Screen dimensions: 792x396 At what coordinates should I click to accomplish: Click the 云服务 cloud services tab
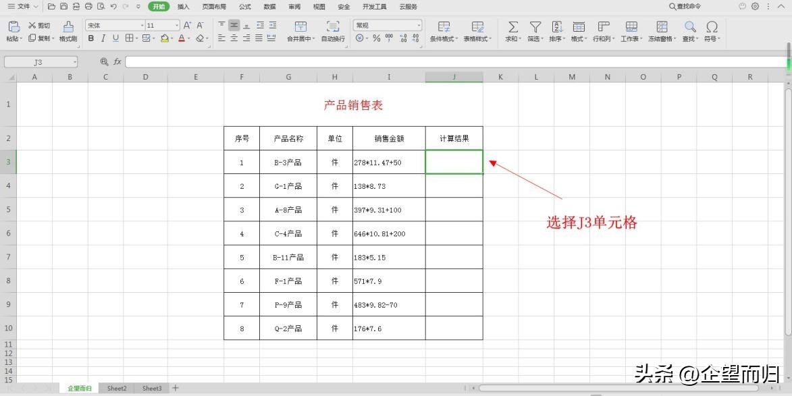tap(408, 7)
